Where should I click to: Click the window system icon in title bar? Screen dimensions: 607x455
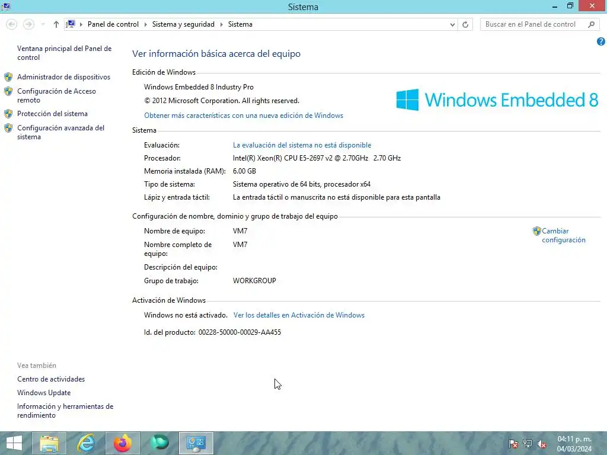[6, 6]
